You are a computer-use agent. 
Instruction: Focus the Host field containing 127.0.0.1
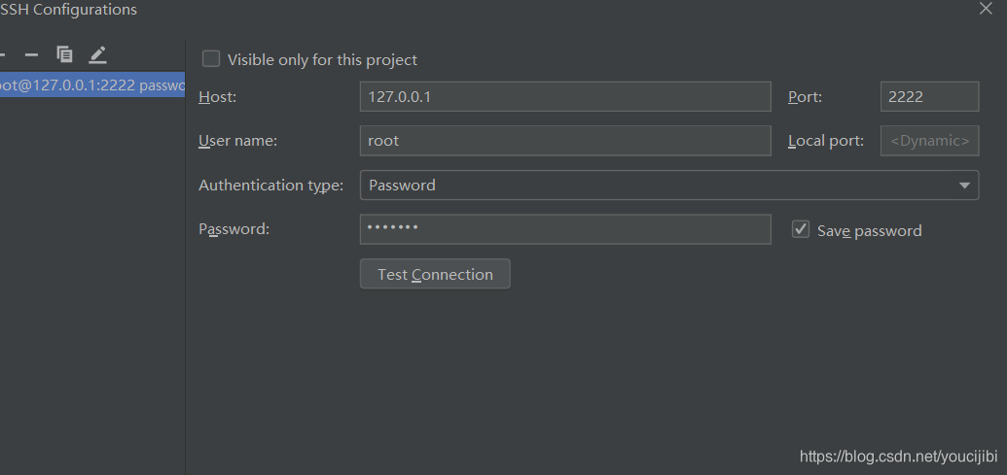click(x=564, y=97)
